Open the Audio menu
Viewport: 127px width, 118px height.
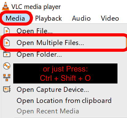[x=81, y=18]
